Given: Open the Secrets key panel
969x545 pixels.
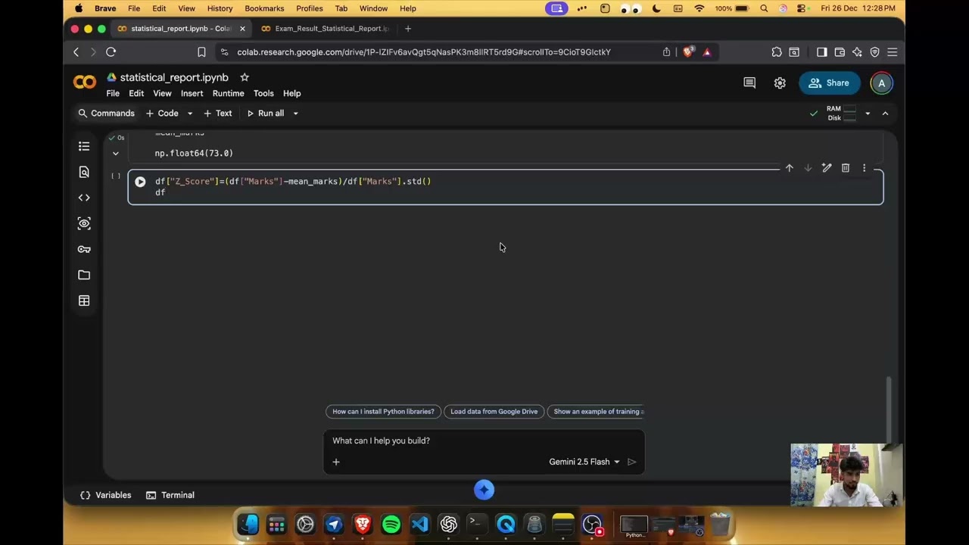Looking at the screenshot, I should pos(84,249).
